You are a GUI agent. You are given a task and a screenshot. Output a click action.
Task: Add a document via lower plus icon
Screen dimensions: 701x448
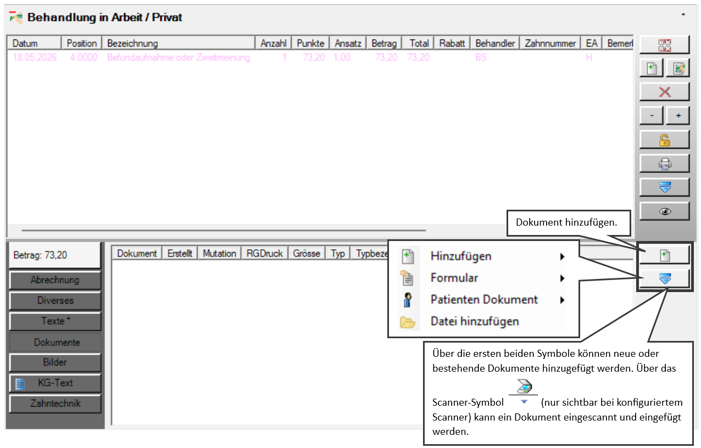coord(664,255)
